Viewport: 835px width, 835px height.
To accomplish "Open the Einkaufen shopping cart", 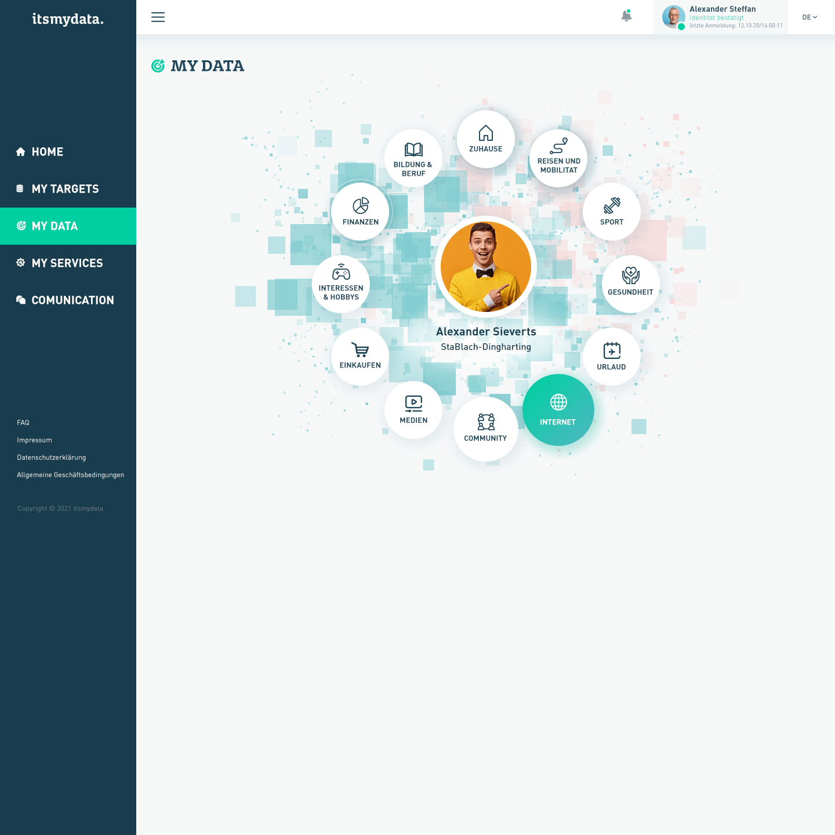I will [360, 356].
